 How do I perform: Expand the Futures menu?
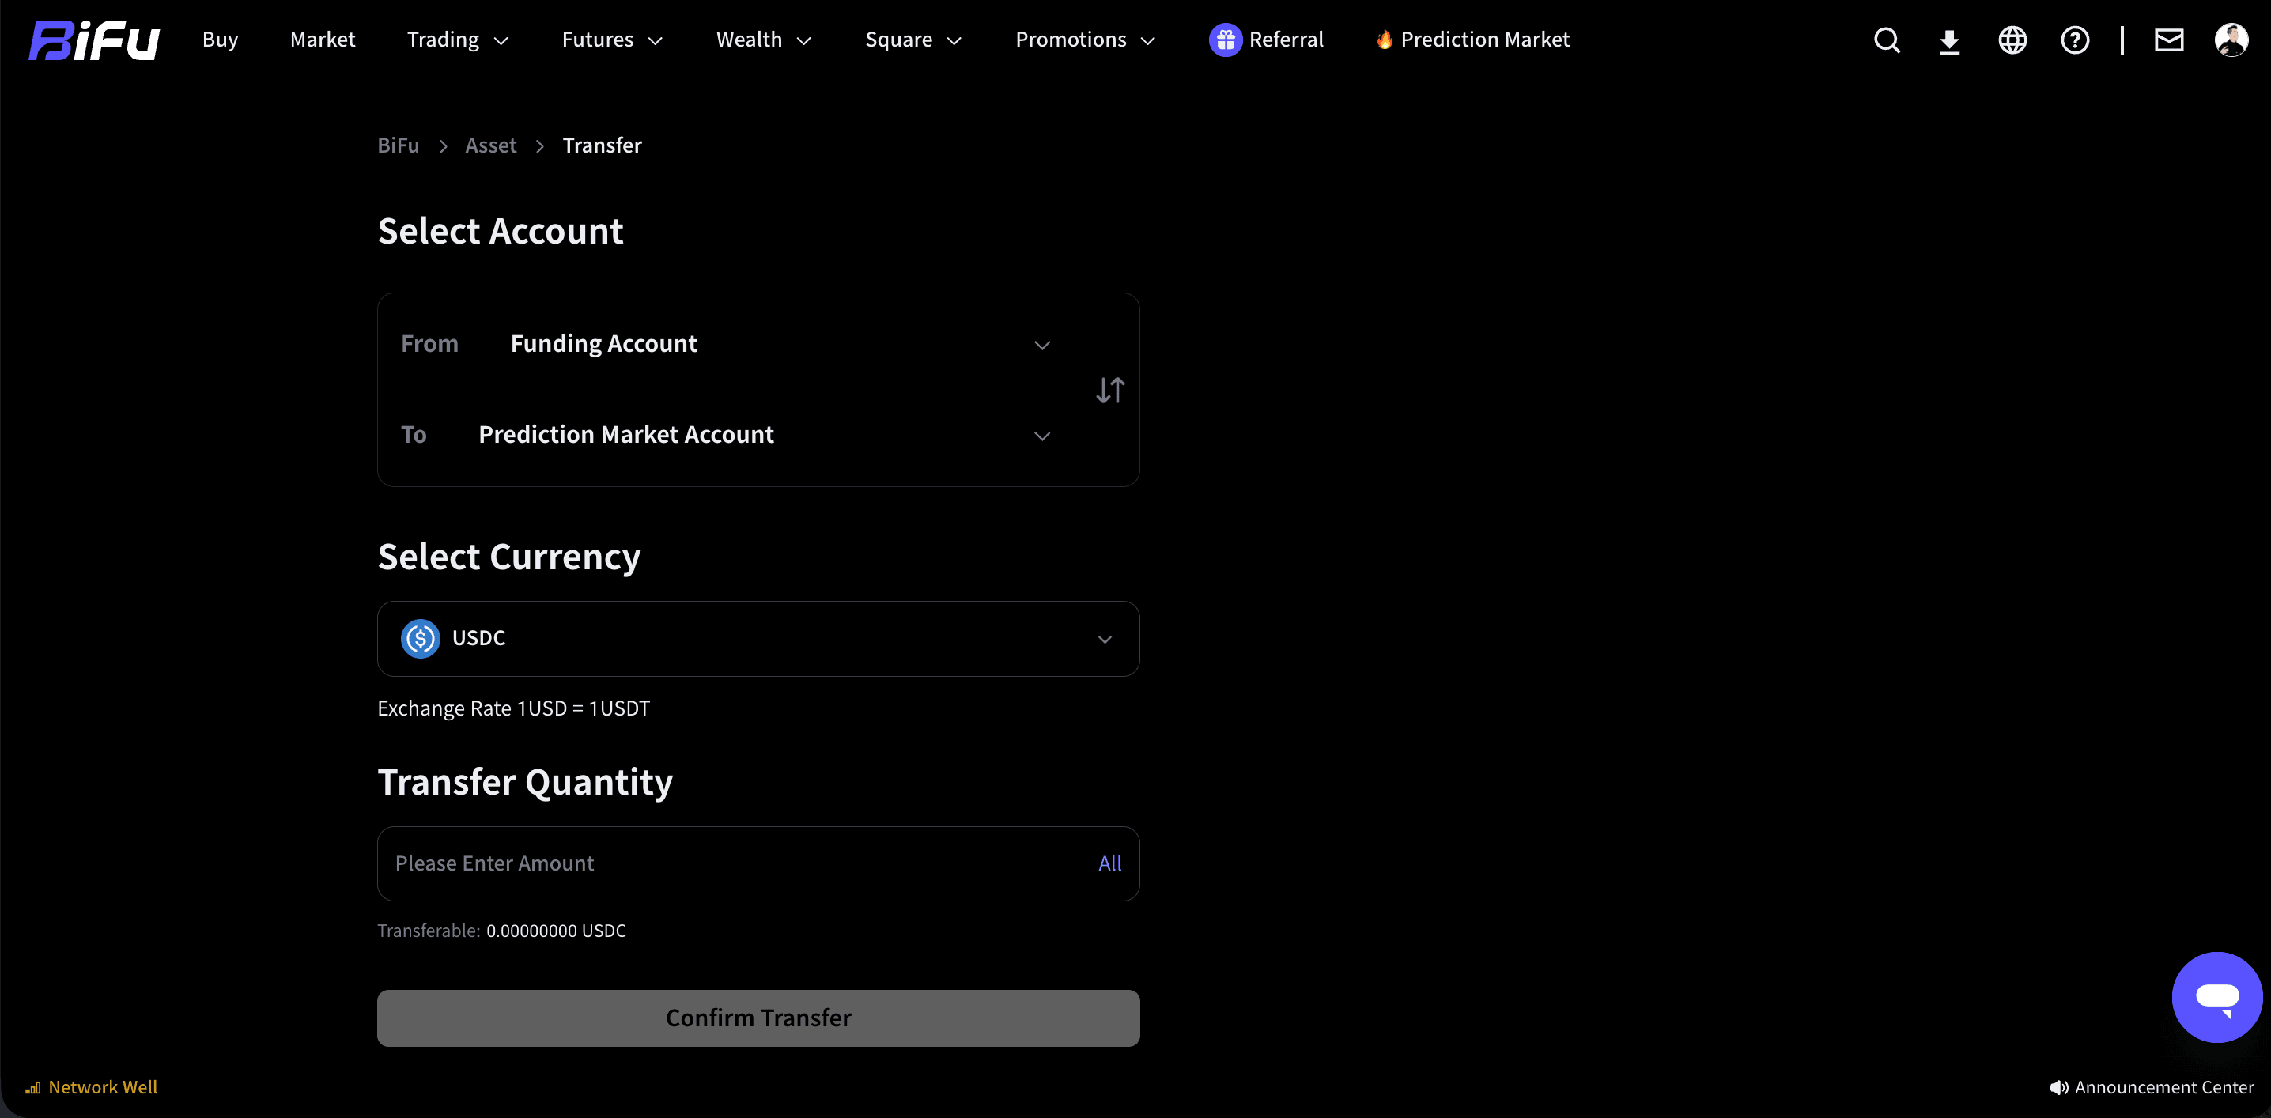point(612,40)
